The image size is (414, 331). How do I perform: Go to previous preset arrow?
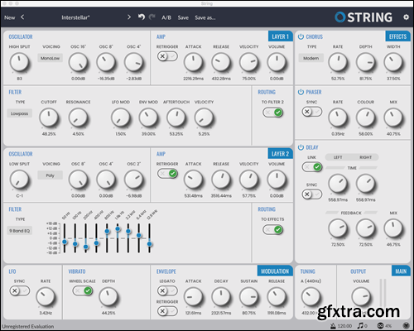pos(22,17)
